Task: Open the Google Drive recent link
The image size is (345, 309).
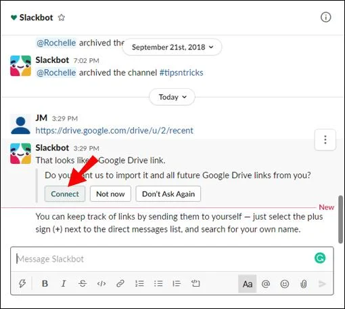Action: pyautogui.click(x=114, y=131)
